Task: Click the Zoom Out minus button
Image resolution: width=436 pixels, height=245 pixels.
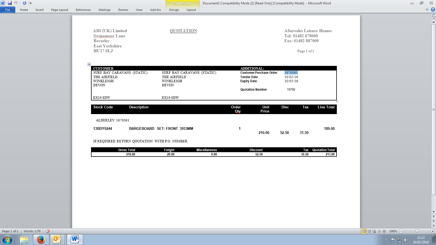Action: [401, 231]
